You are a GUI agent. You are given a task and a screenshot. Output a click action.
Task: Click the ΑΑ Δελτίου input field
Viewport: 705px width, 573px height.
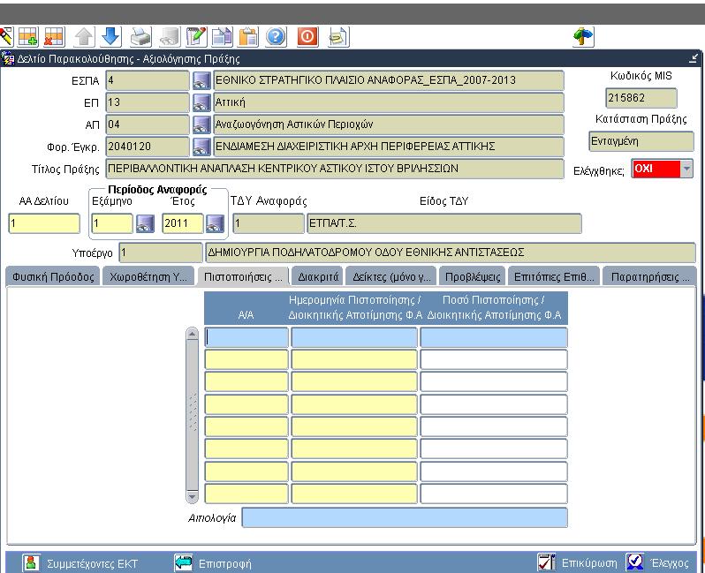coord(44,223)
